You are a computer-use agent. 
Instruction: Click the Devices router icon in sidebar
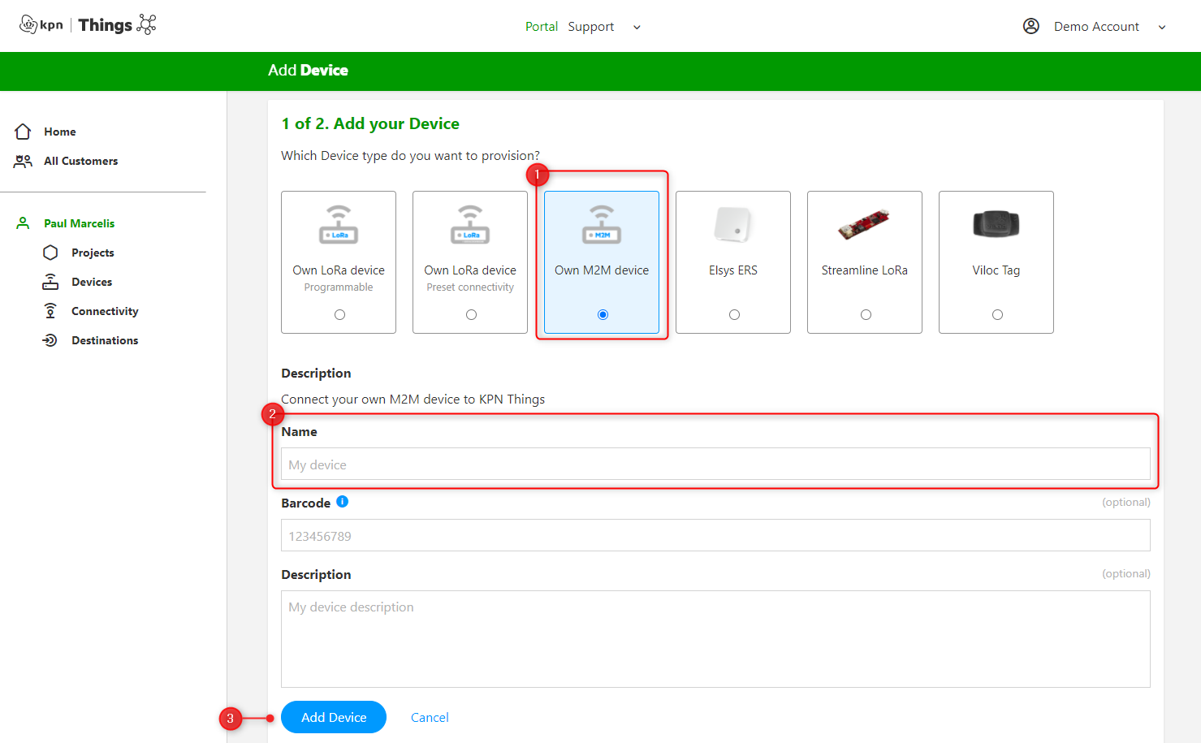[x=50, y=282]
